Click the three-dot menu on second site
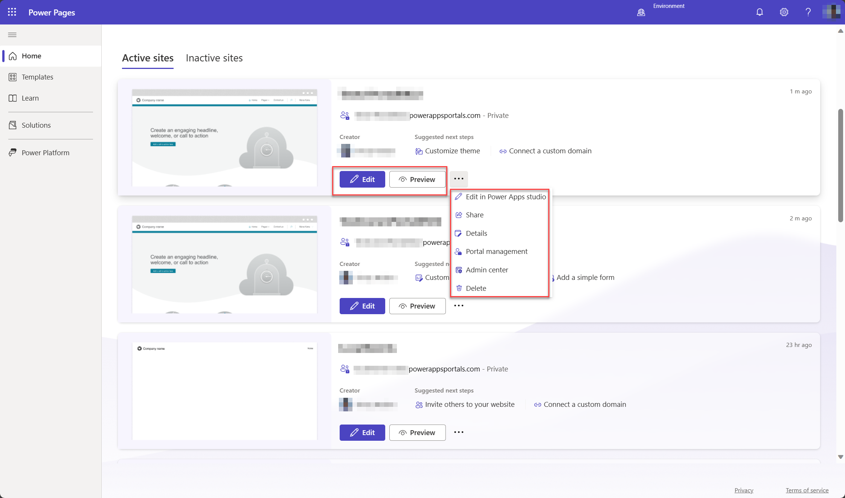The image size is (845, 498). pos(459,306)
